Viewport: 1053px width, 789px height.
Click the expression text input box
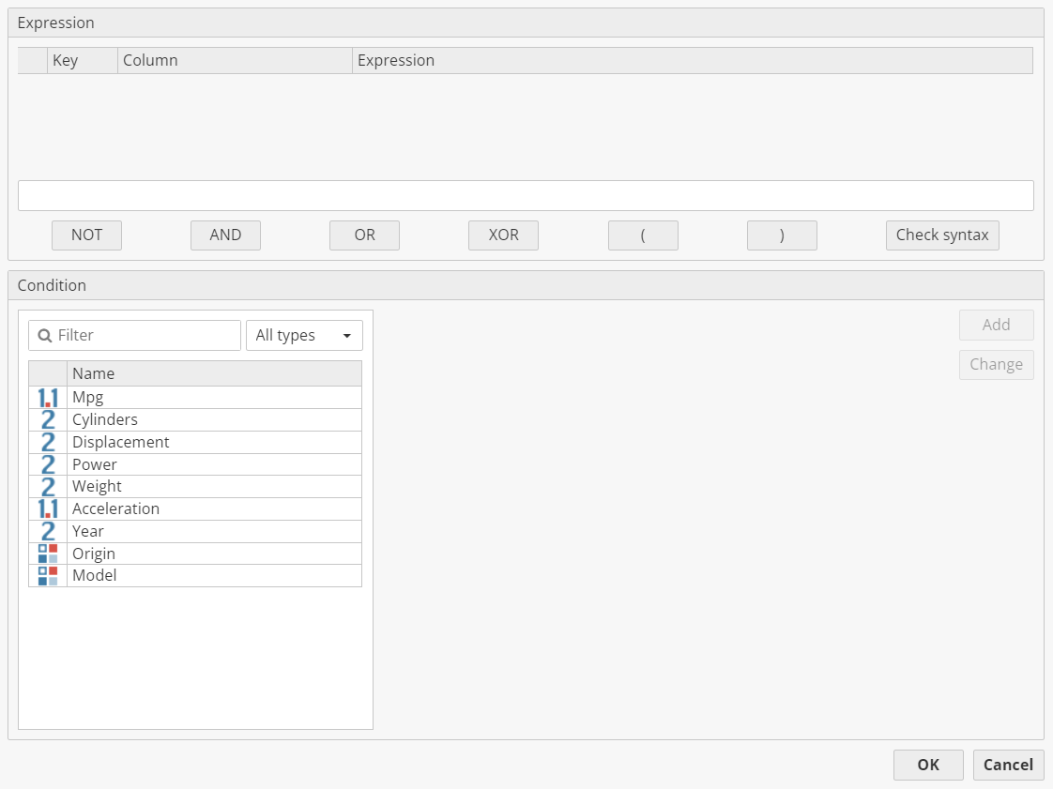coord(526,196)
